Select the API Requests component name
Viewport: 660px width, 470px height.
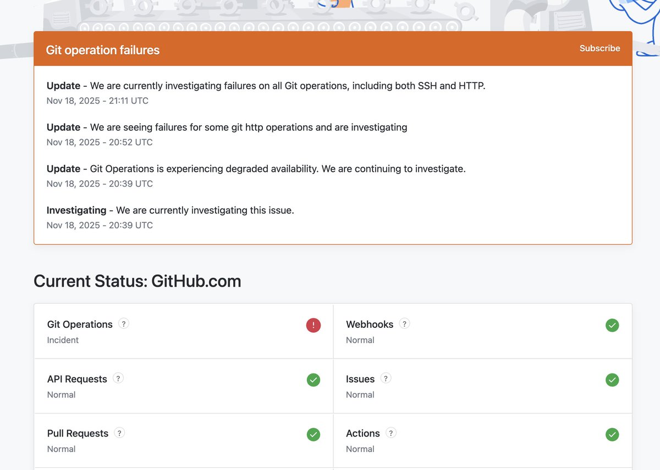tap(77, 379)
